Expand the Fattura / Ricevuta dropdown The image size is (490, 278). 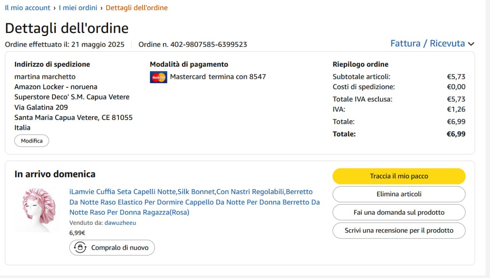432,44
